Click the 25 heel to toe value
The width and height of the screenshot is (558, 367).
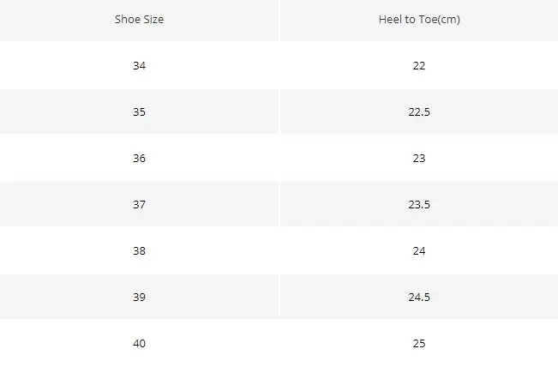[419, 343]
